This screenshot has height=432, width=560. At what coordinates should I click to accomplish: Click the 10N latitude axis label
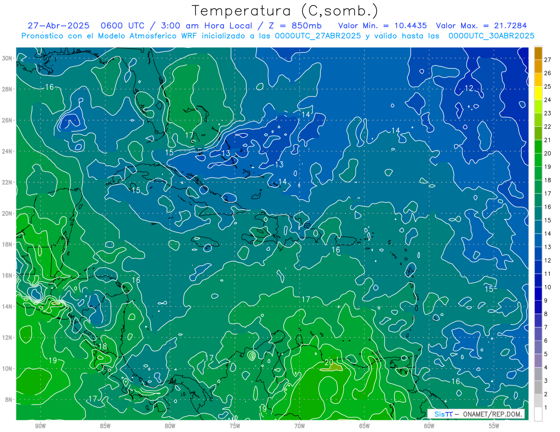7,368
